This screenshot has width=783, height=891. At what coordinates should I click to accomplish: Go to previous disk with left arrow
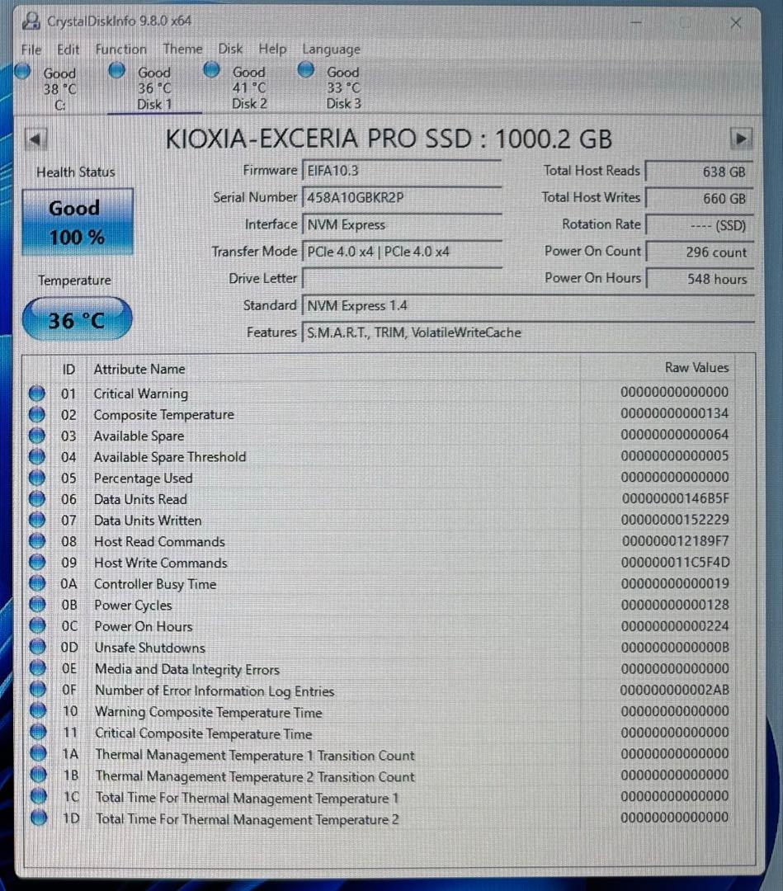pos(35,139)
